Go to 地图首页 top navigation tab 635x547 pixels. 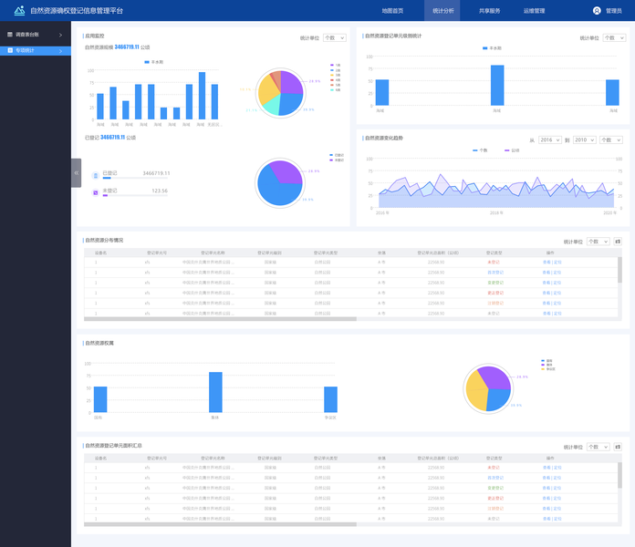coord(393,11)
